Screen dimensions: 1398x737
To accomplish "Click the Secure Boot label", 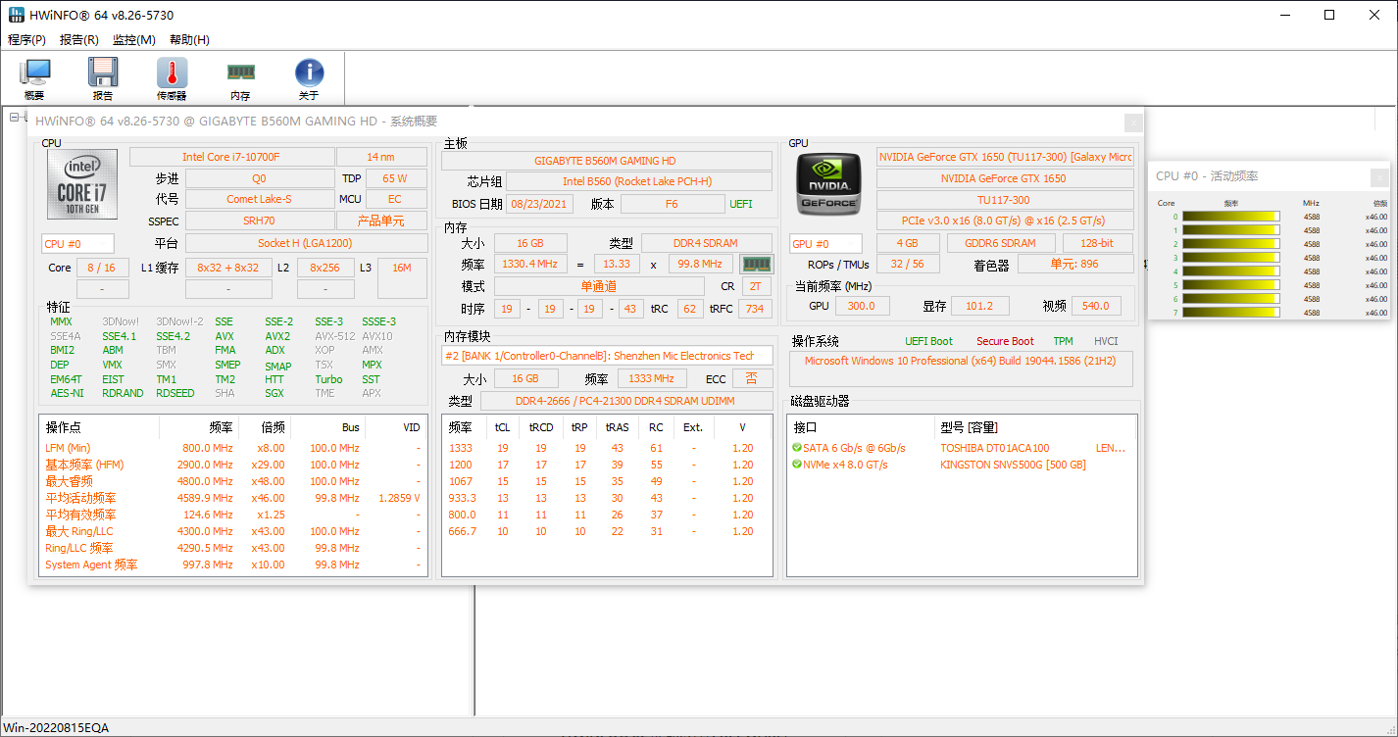I will (1005, 341).
